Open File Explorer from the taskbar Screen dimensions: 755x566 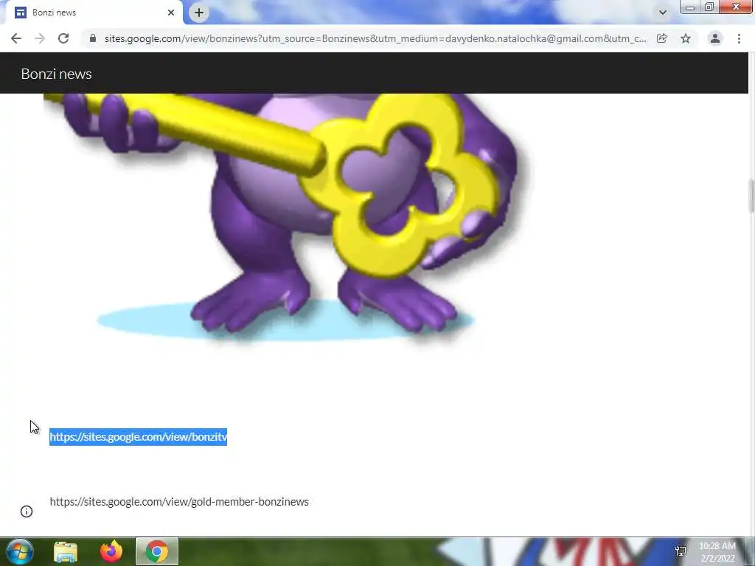[66, 551]
